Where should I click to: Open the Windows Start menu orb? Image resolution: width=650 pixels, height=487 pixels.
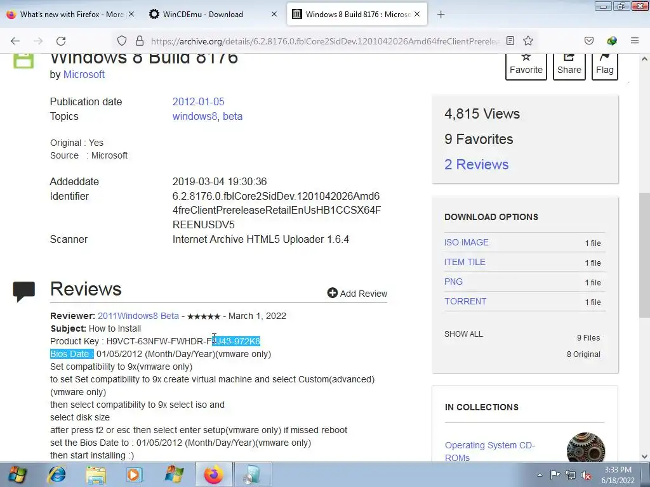coord(17,474)
